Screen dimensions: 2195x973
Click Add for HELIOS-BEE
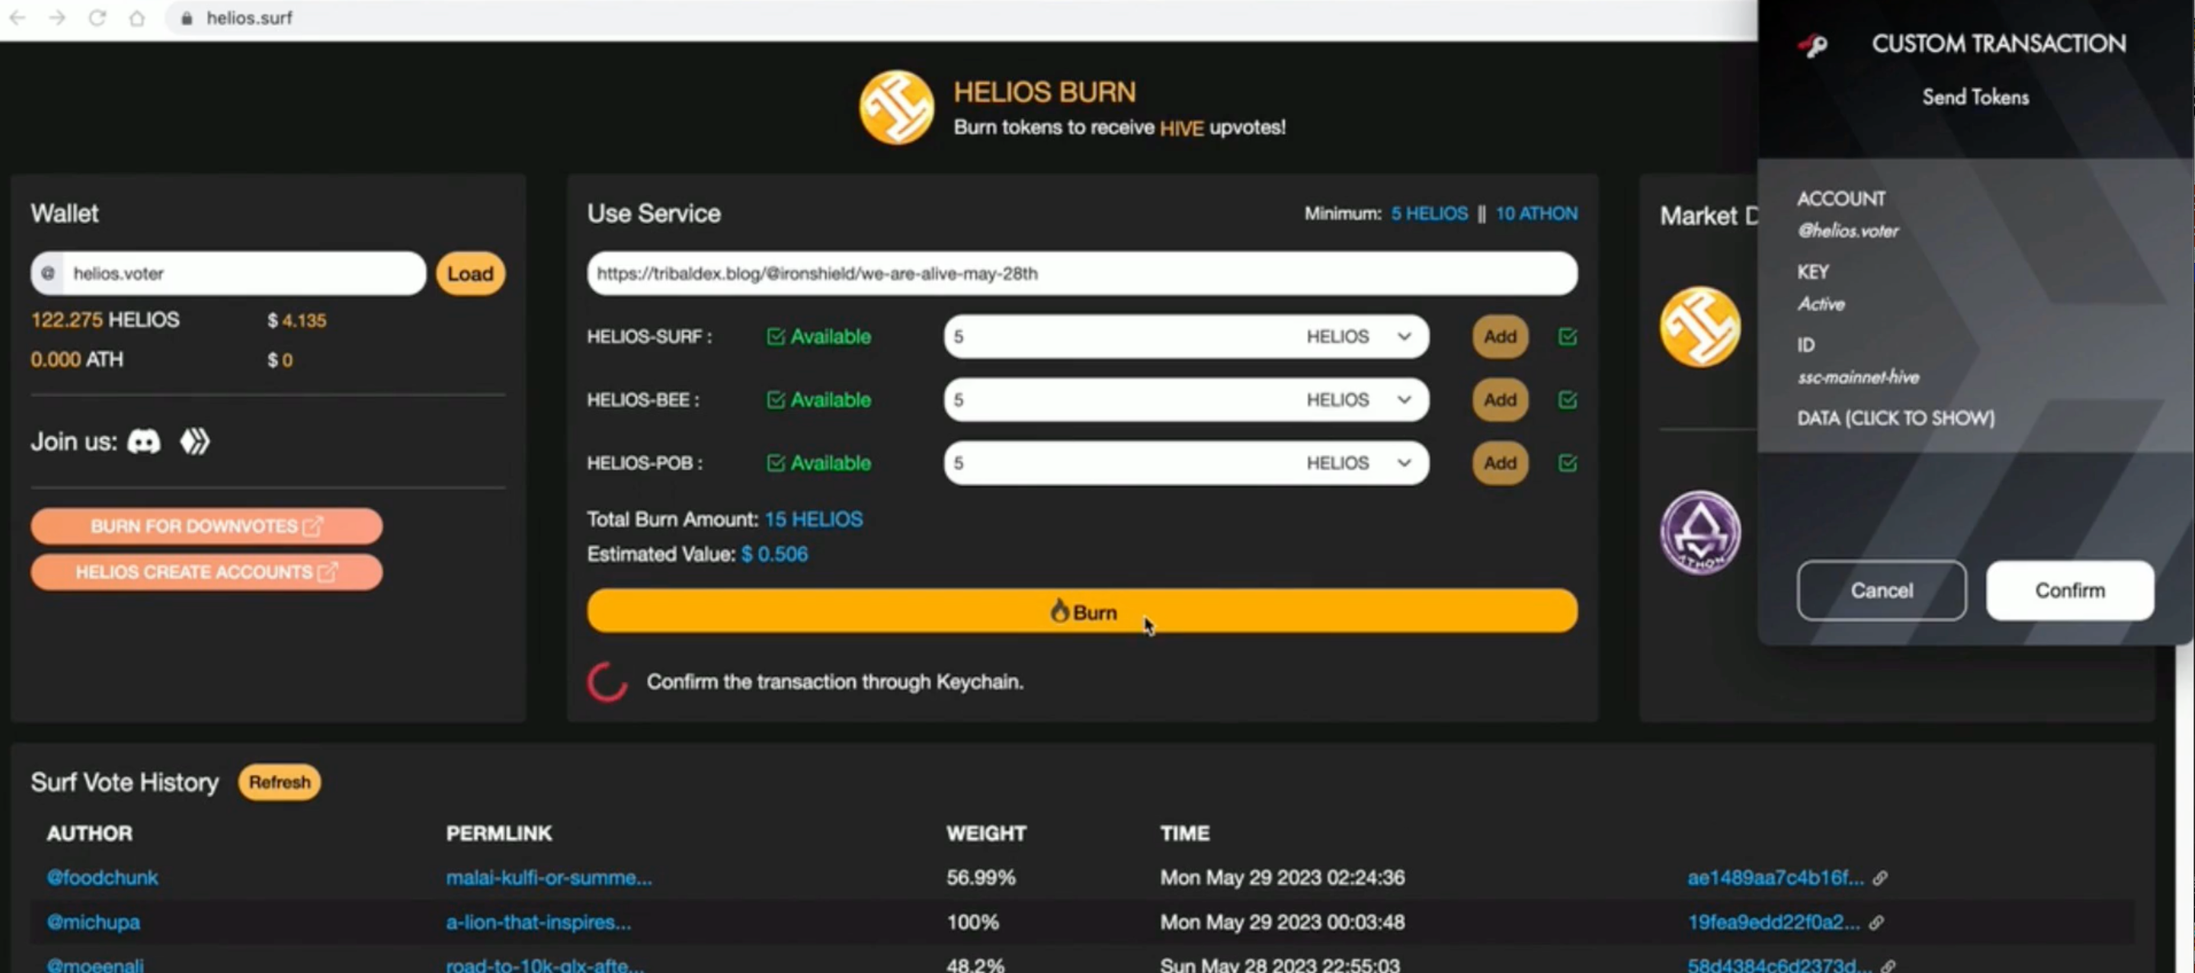click(1500, 401)
